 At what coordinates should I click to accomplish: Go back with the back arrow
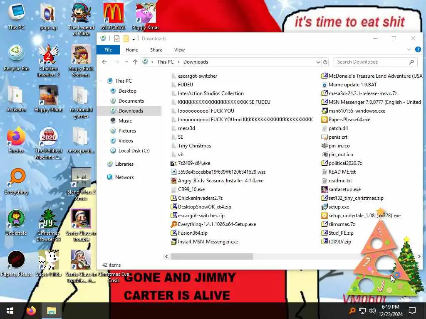point(104,62)
